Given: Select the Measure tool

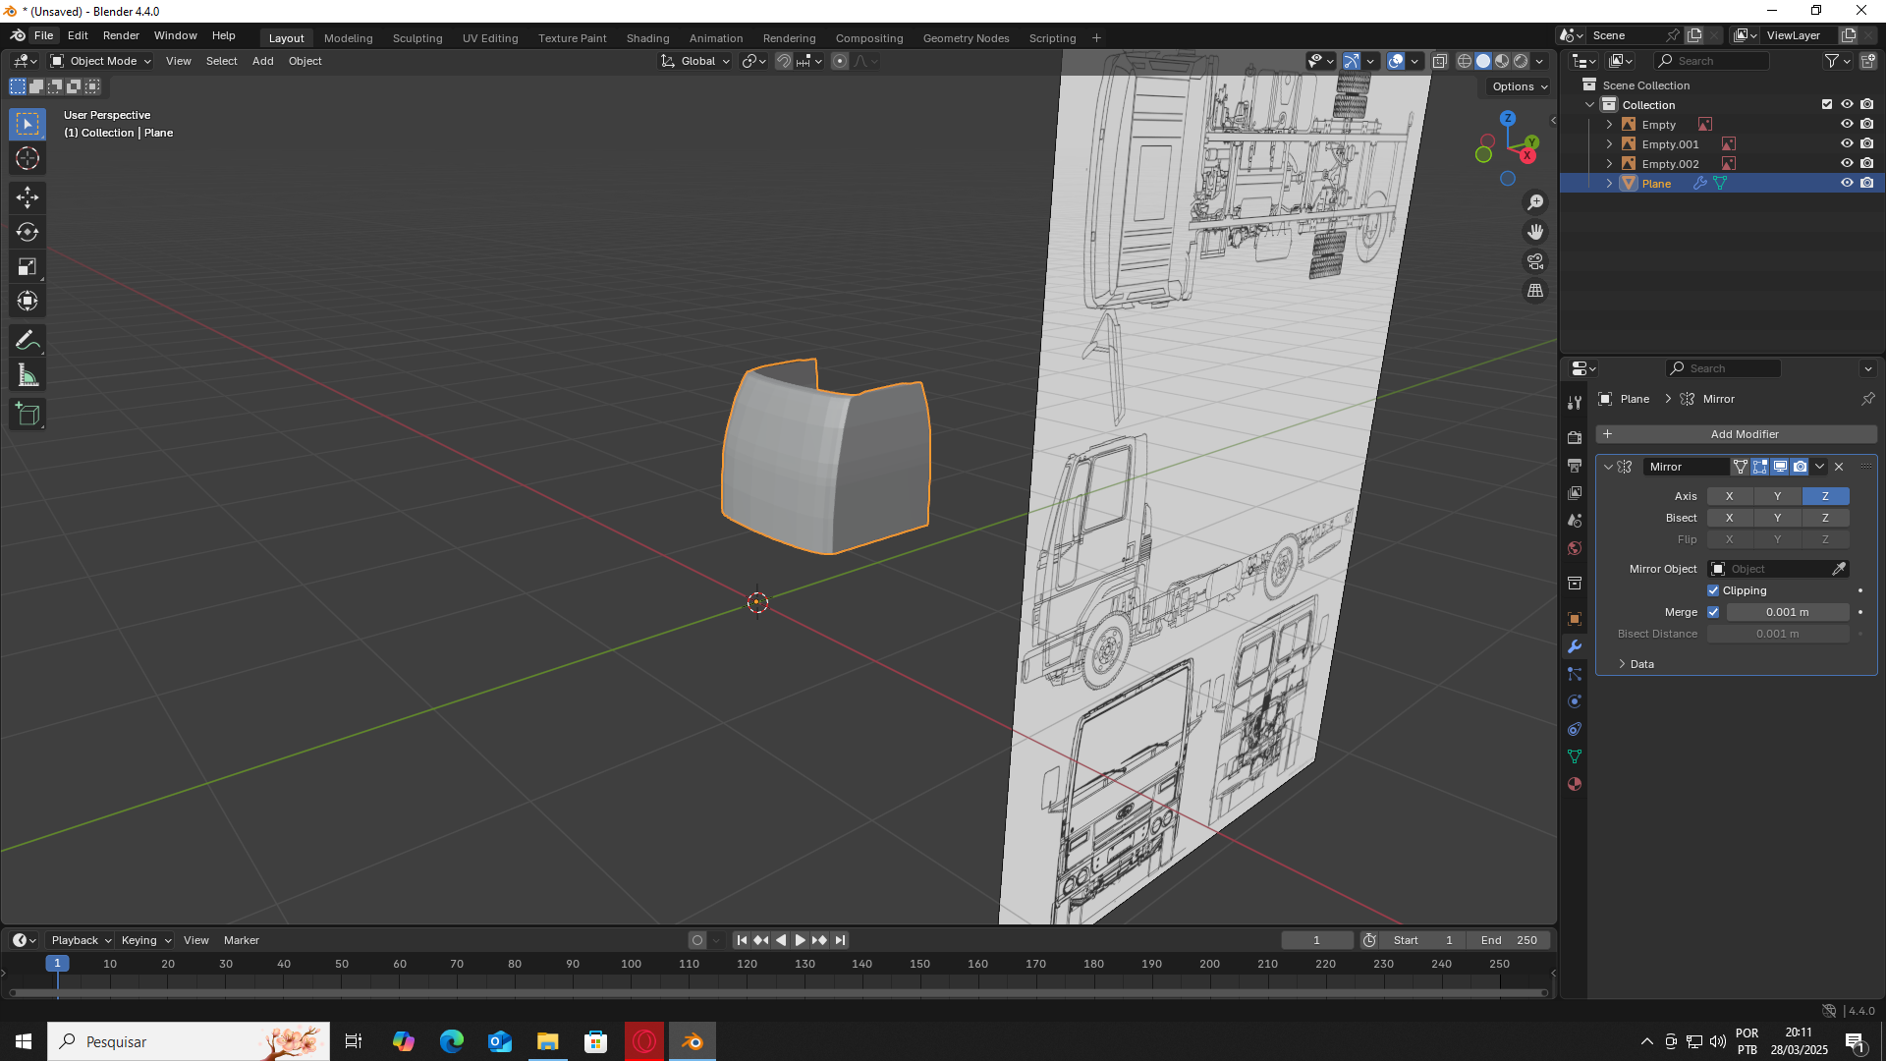Looking at the screenshot, I should coord(28,375).
